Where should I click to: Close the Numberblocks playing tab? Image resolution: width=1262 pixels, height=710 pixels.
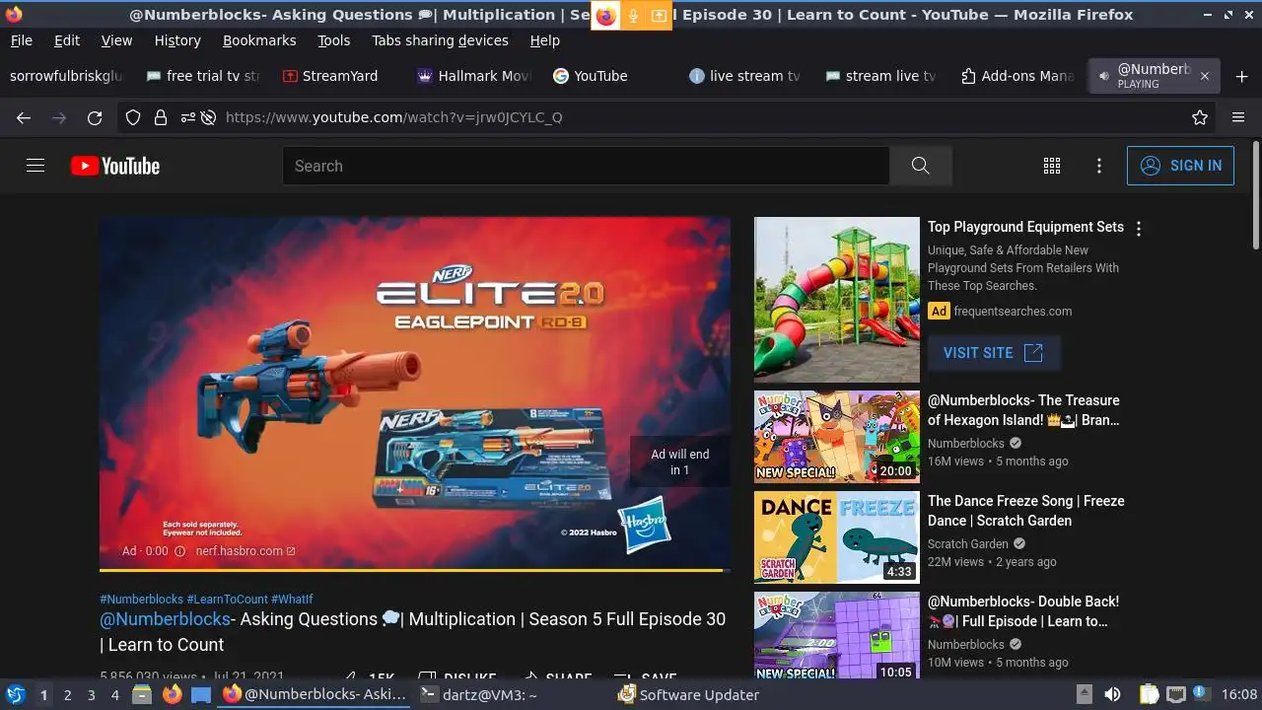click(x=1204, y=76)
